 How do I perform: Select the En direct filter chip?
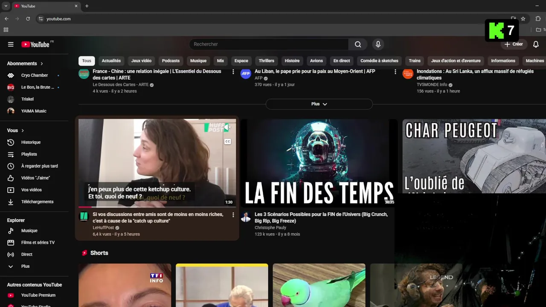tap(342, 61)
